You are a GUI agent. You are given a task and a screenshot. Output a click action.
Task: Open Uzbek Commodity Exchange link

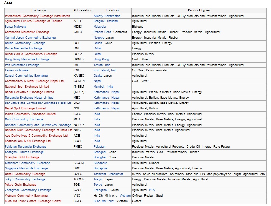25,174
